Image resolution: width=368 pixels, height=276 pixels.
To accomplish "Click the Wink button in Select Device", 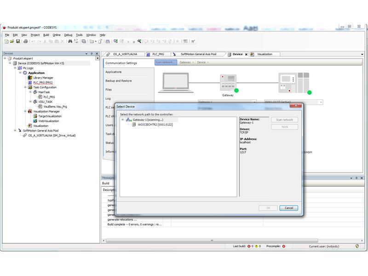I will 285,127.
